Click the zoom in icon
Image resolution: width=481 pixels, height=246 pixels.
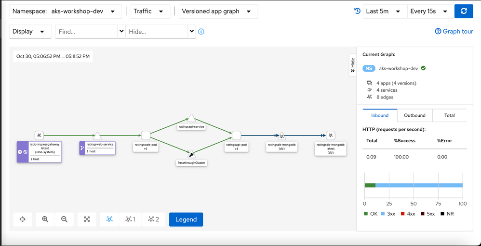pyautogui.click(x=45, y=219)
